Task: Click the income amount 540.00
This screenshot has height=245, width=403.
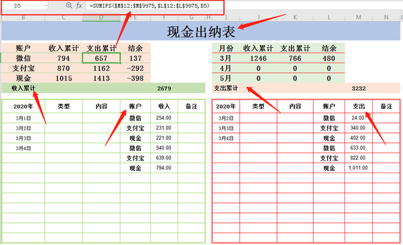Action: [x=164, y=148]
